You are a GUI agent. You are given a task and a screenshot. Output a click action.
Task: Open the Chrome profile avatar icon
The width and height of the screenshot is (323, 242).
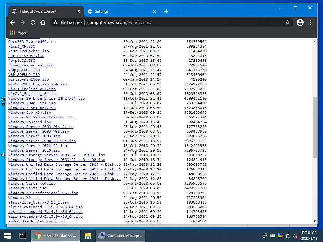tap(300, 22)
